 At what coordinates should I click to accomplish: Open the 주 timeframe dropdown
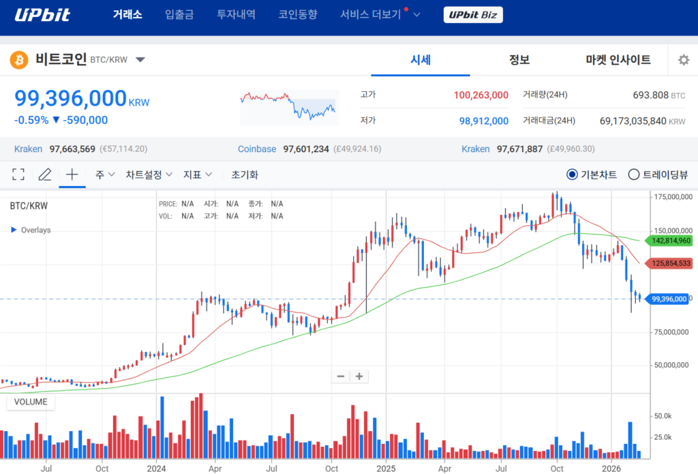105,175
